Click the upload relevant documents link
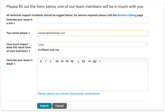 pos(69,94)
